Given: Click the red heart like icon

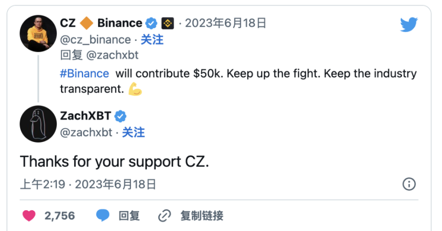Looking at the screenshot, I should click(29, 216).
